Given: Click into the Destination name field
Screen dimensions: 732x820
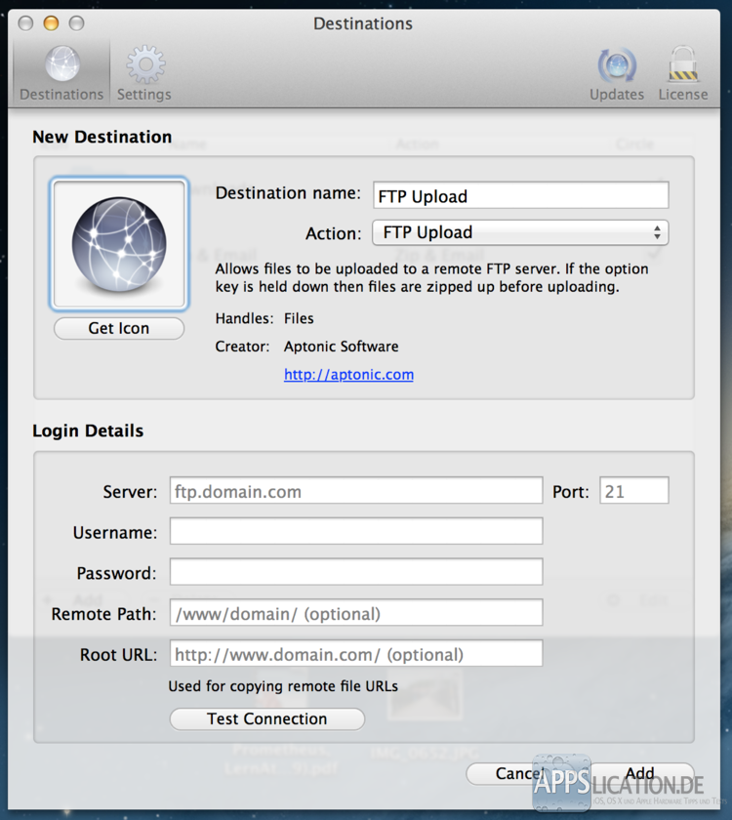Looking at the screenshot, I should tap(521, 195).
